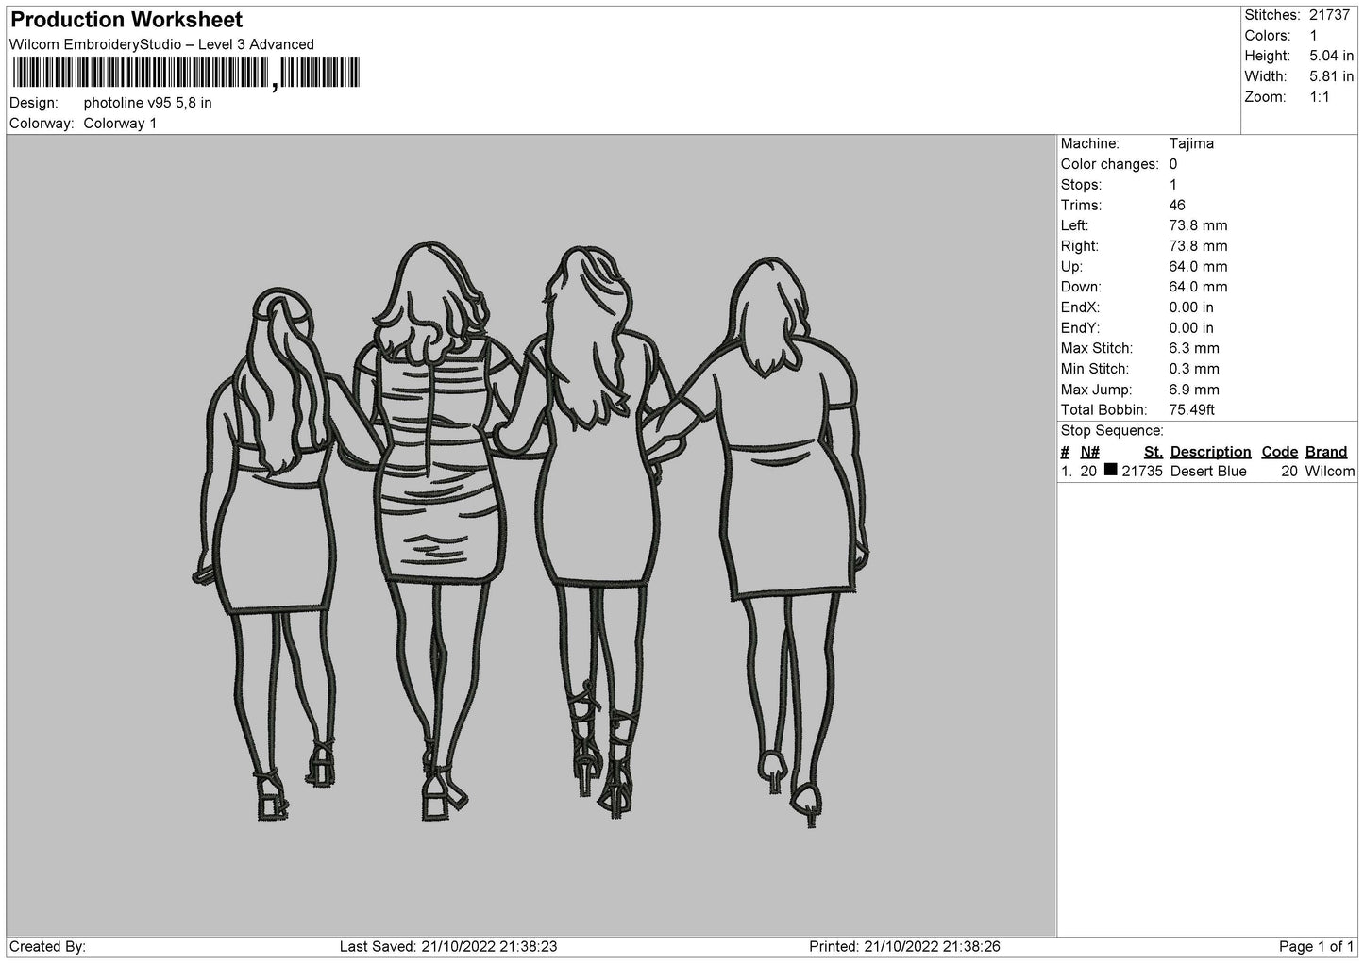The image size is (1364, 963).
Task: Click the 'Production Worksheet' title
Action: [126, 20]
